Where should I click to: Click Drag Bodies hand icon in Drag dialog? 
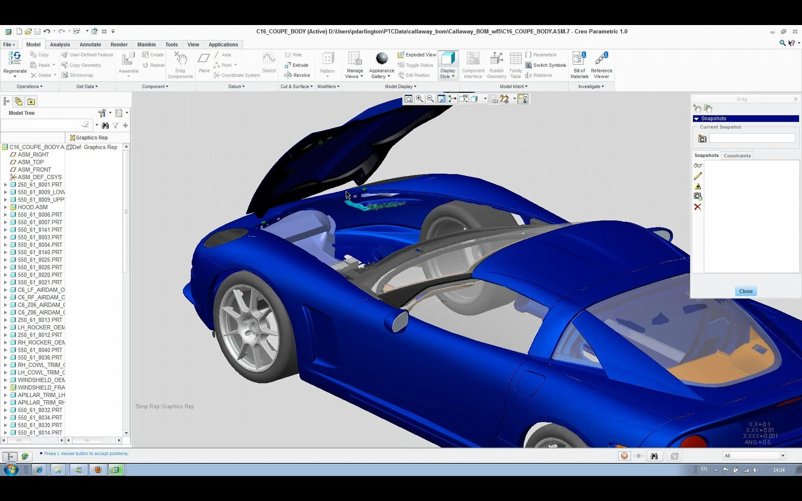[708, 109]
